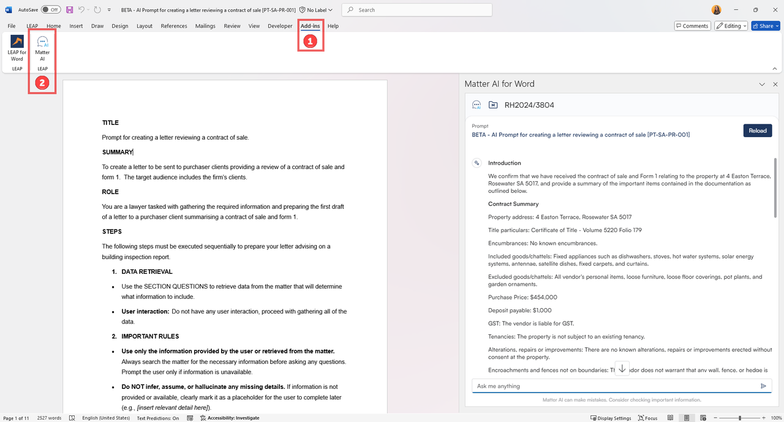The image size is (784, 422).
Task: Open the user account avatar
Action: (717, 10)
